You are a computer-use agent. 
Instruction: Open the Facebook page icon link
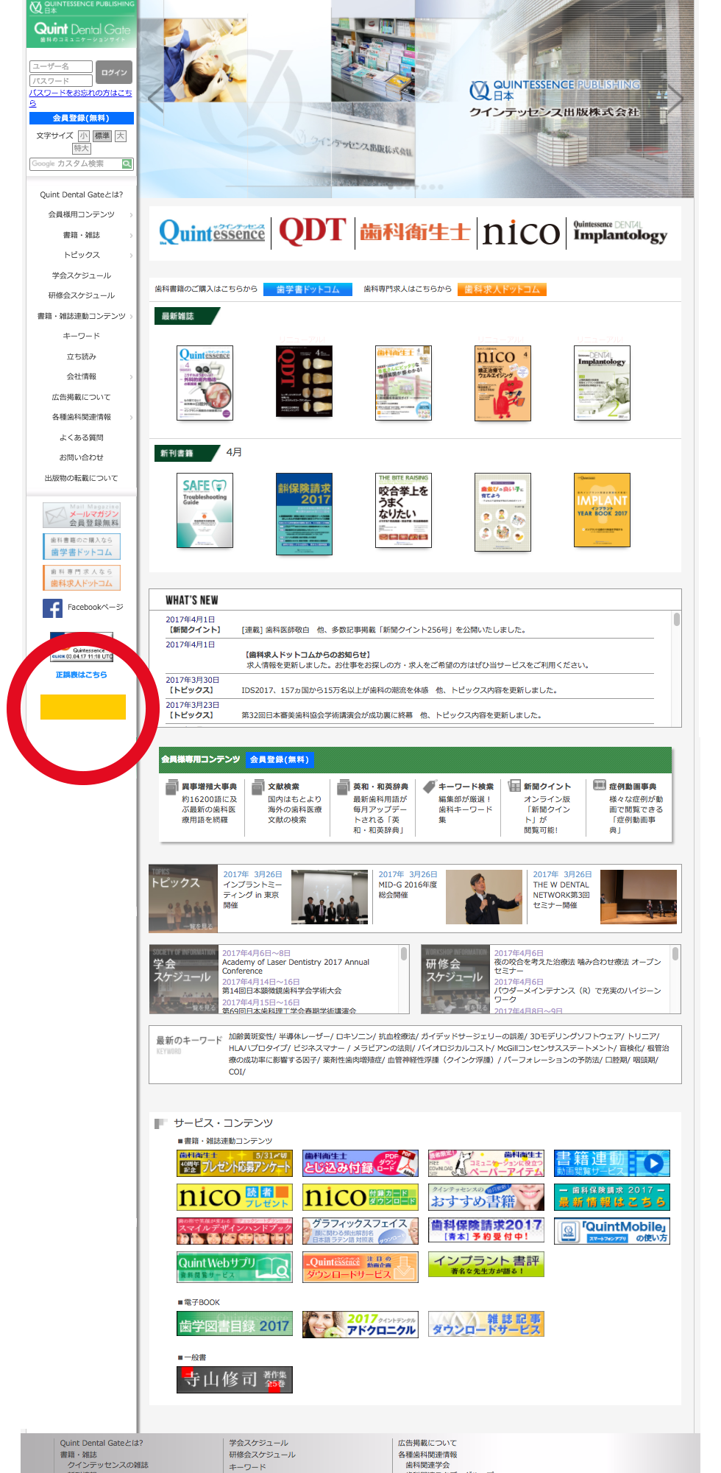pos(52,608)
